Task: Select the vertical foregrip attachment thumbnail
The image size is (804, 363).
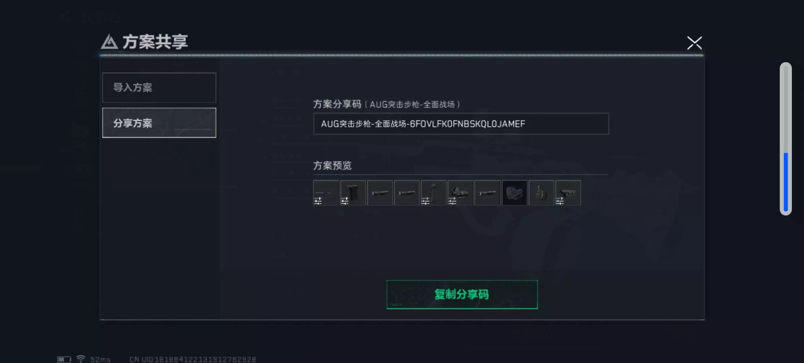Action: coord(353,193)
